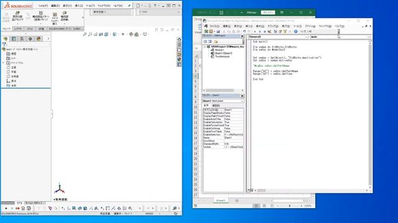398x223 pixels.
Task: Open SOLIDWORKS Resources home icon in task pane
Action: click(179, 40)
